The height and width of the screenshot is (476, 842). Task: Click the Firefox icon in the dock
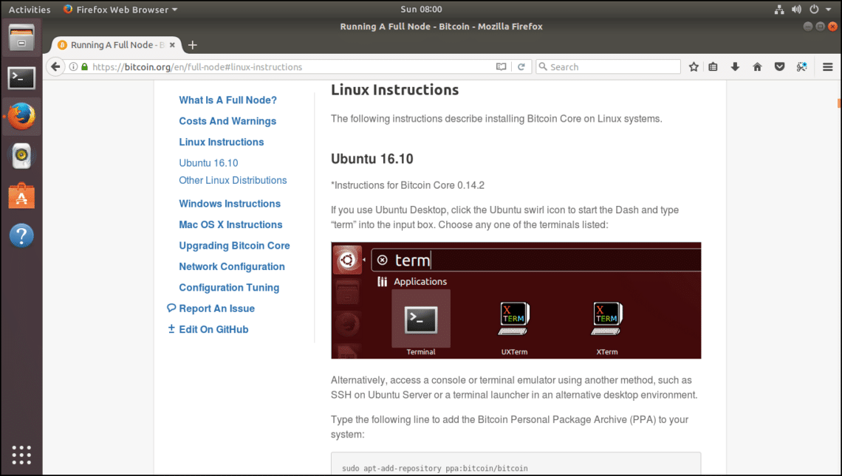(21, 117)
